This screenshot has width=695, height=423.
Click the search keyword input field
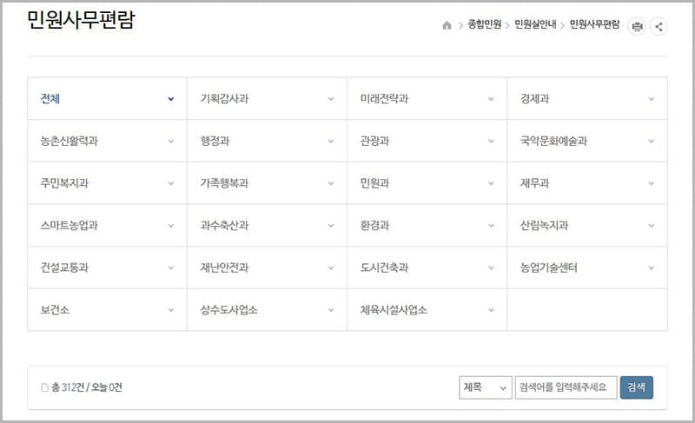coord(566,387)
